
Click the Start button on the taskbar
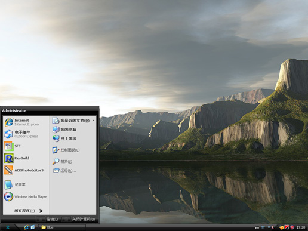8,227
